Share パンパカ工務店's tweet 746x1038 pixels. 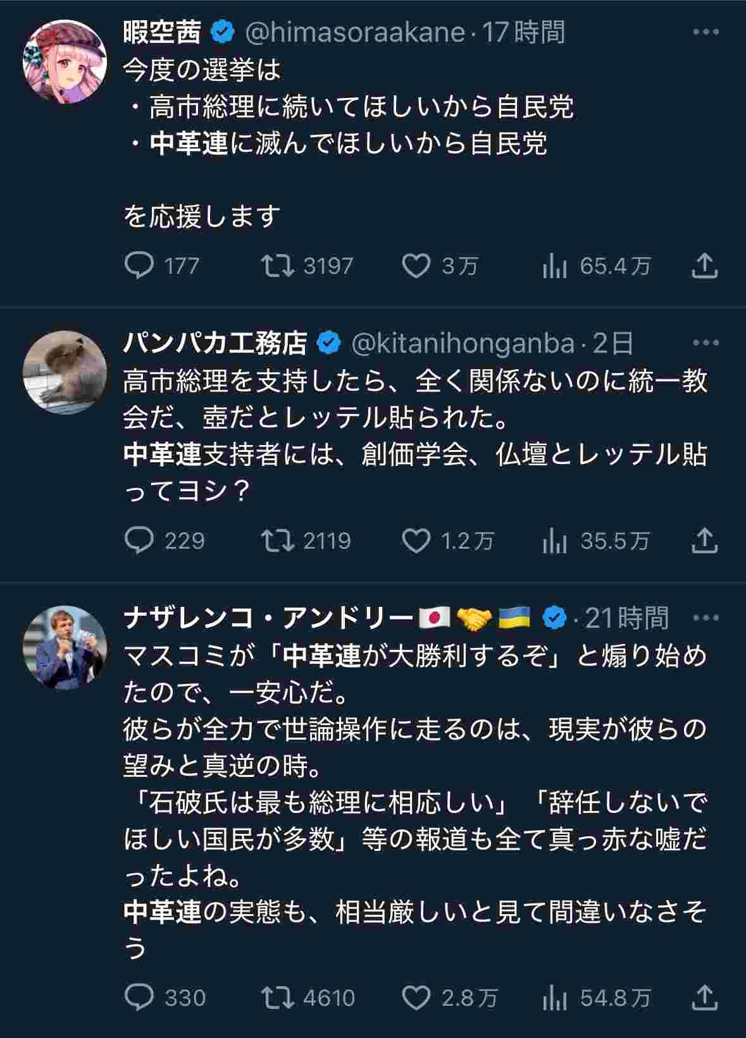[704, 541]
